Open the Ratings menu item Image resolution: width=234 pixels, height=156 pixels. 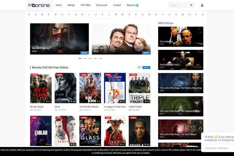pyautogui.click(x=71, y=5)
